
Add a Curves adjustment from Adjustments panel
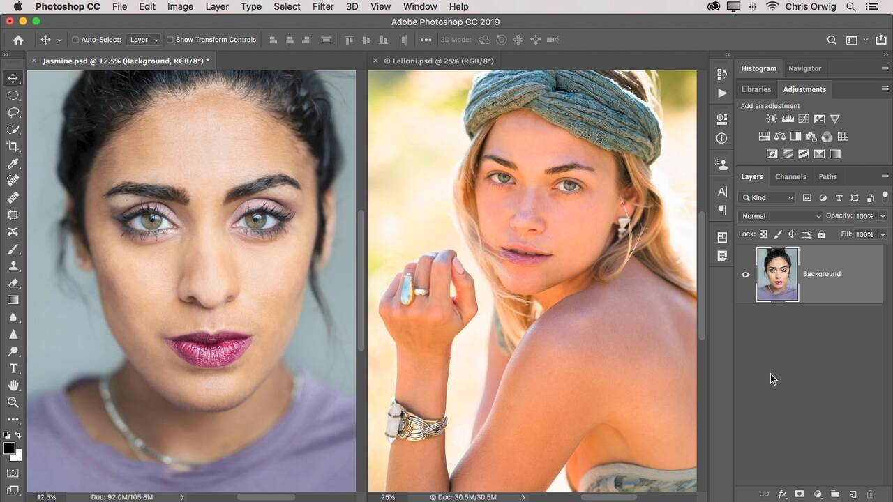pyautogui.click(x=804, y=119)
